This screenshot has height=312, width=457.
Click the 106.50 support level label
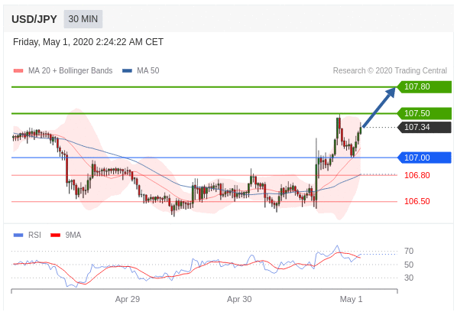click(x=417, y=201)
